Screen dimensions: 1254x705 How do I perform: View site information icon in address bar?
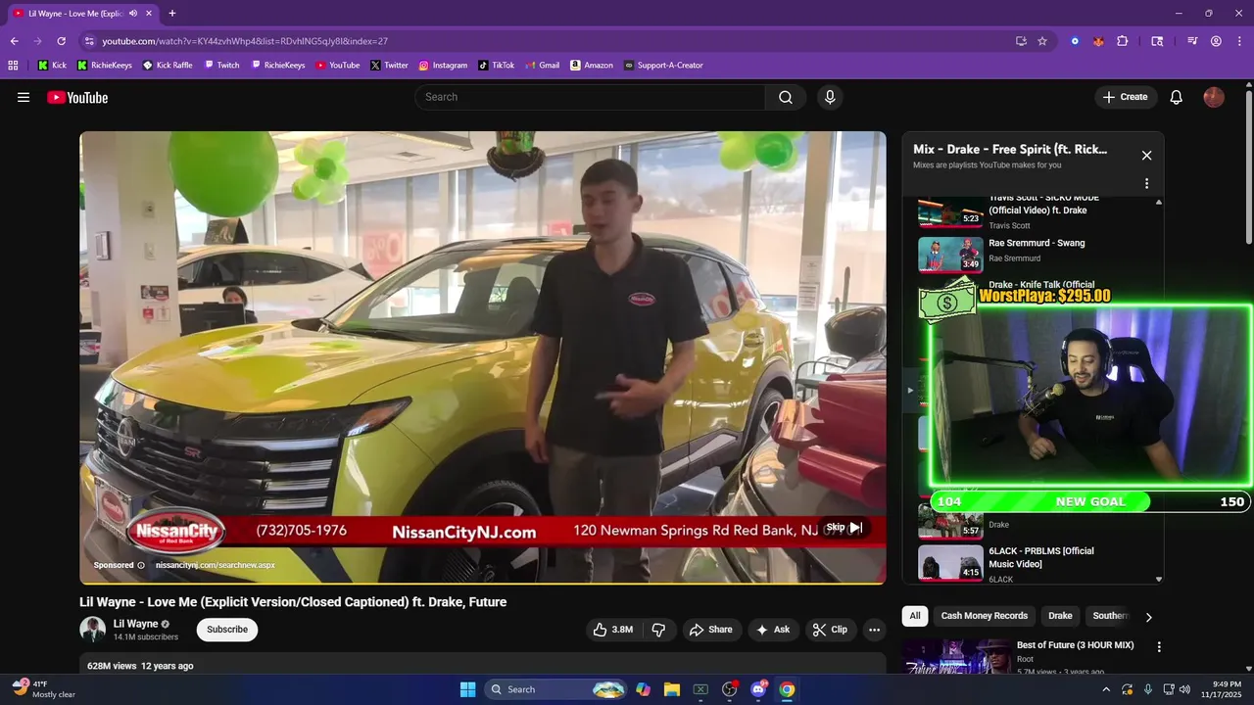89,41
